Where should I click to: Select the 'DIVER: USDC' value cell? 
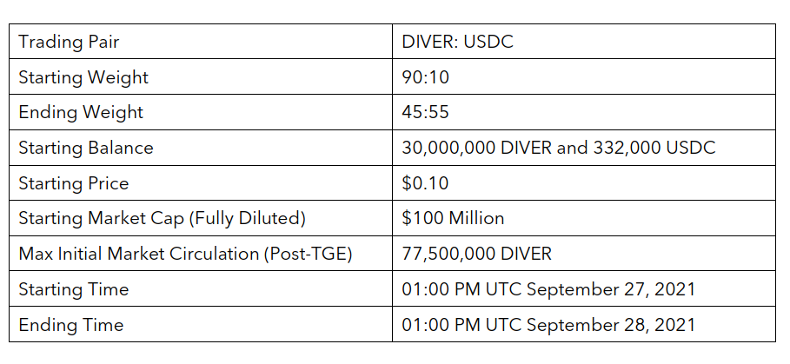click(x=457, y=42)
